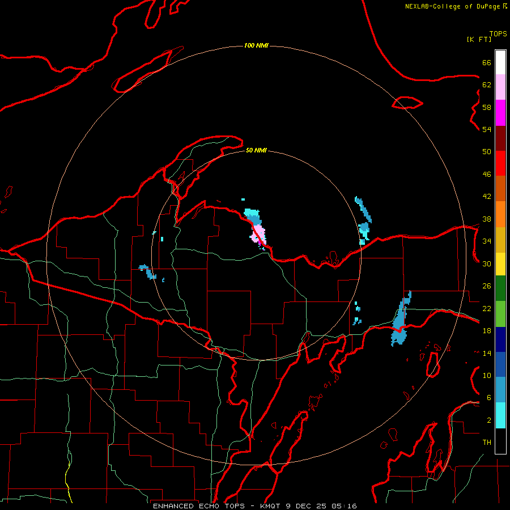Click the 18 legend value
This screenshot has width=510, height=510.
pyautogui.click(x=487, y=331)
